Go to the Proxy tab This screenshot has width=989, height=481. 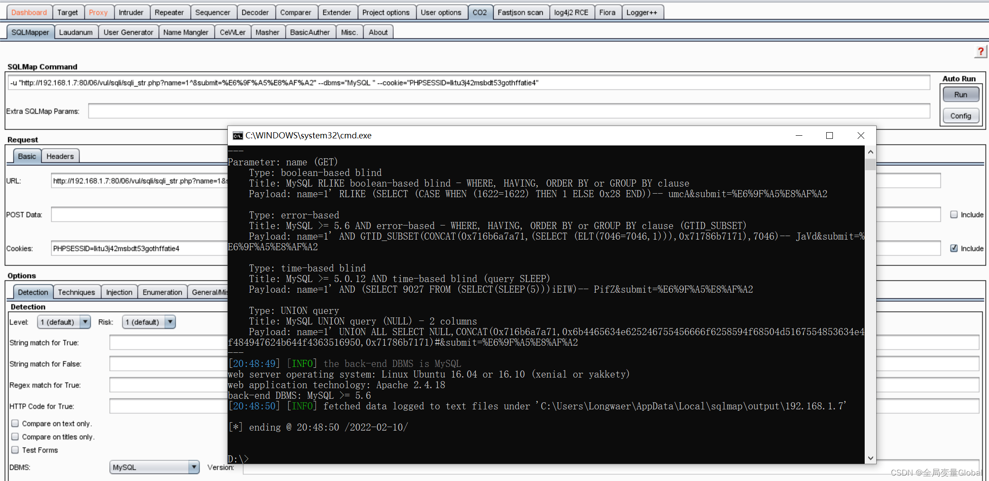pos(98,12)
